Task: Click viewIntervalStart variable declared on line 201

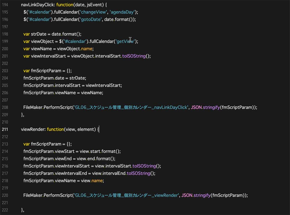Action: 48,56
